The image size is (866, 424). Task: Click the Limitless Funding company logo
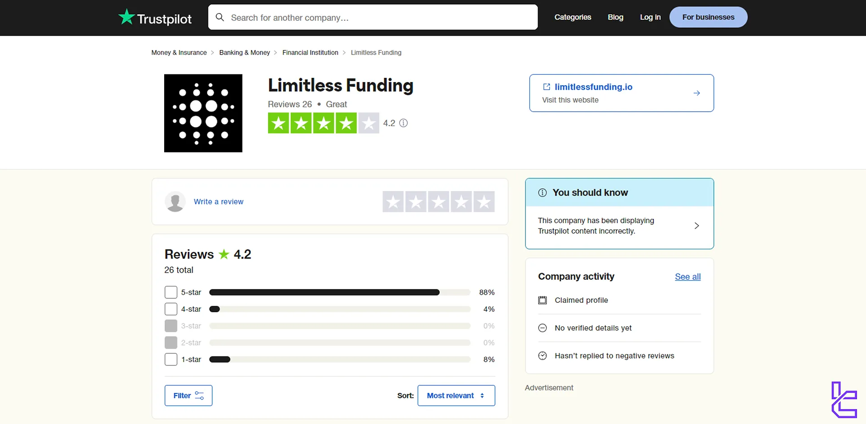tap(203, 113)
